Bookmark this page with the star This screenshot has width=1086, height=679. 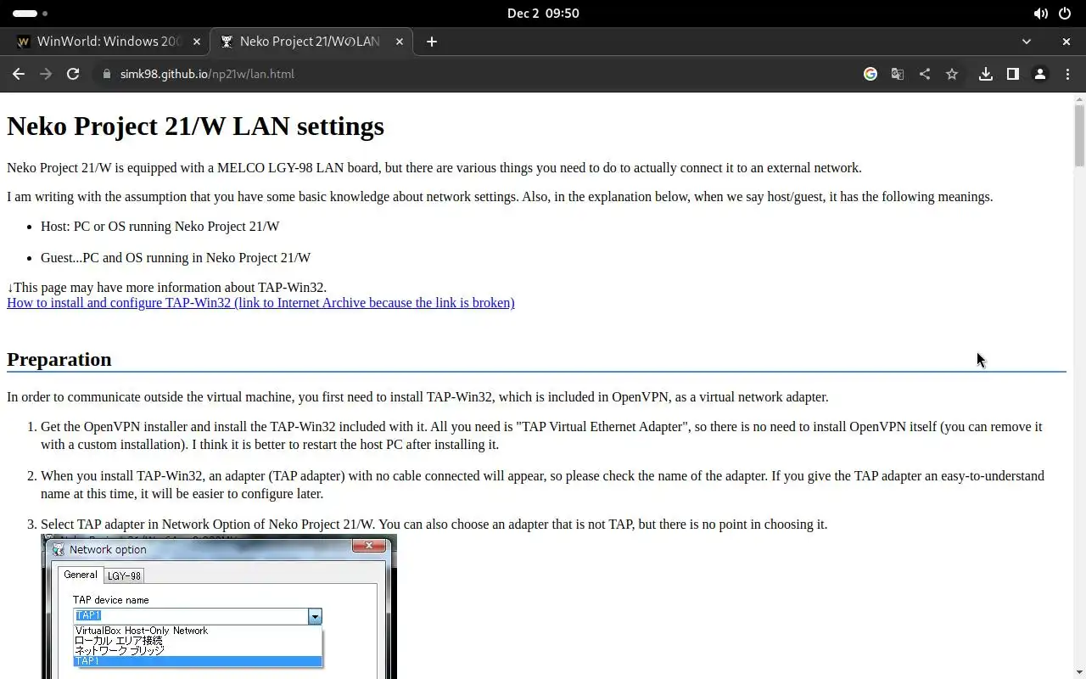(952, 74)
